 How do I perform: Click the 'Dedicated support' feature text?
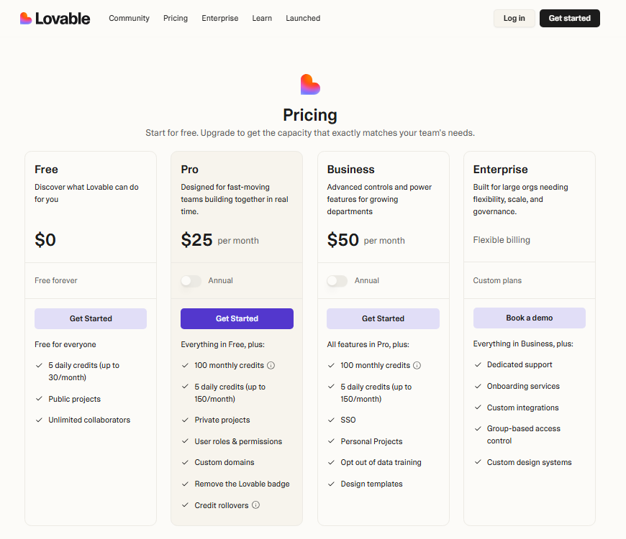click(x=520, y=364)
